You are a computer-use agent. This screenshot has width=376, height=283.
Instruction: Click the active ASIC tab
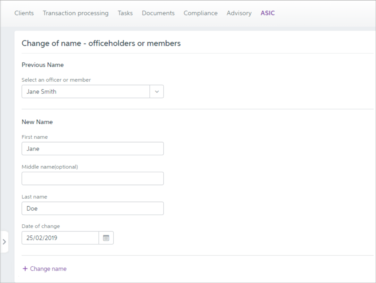pyautogui.click(x=267, y=13)
